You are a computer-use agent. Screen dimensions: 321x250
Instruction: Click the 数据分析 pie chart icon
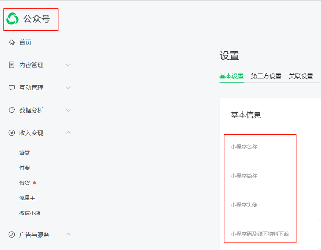coord(12,110)
